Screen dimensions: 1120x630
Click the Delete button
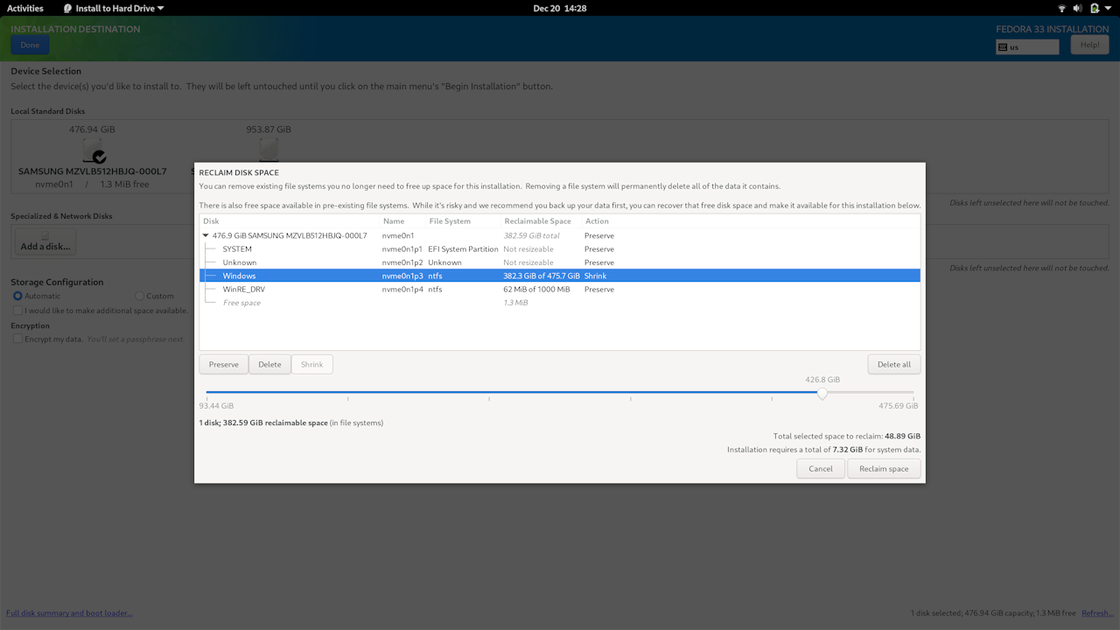click(x=269, y=364)
